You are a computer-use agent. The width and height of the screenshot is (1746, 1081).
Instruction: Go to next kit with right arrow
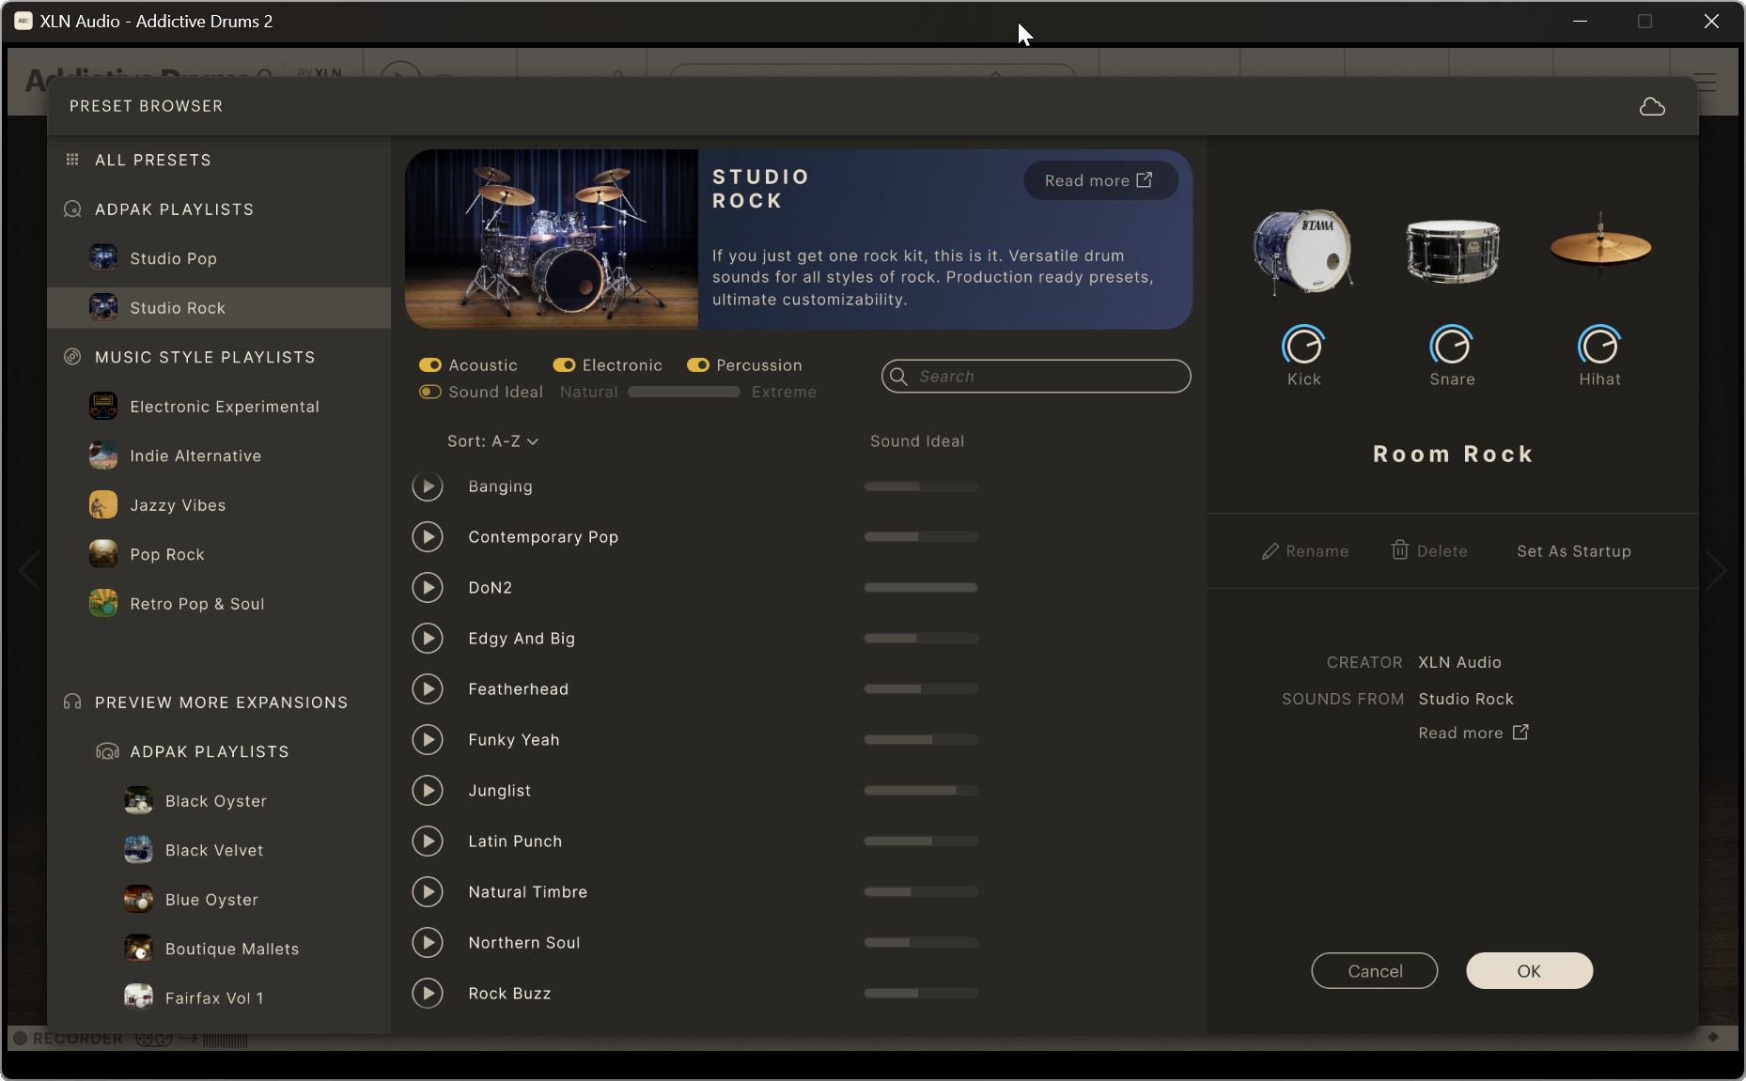point(1717,569)
